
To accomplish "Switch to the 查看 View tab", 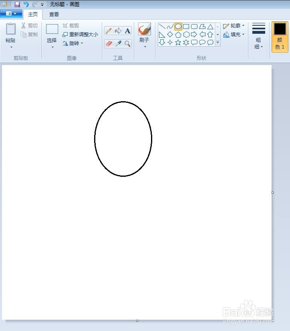I will pyautogui.click(x=54, y=14).
